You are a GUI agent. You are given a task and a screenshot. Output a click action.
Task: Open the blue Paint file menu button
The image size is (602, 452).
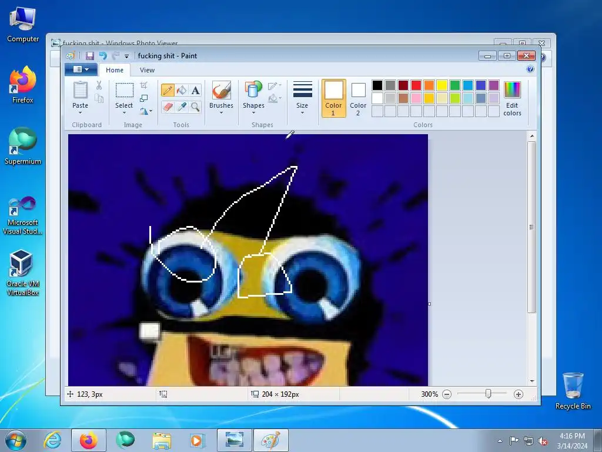(x=81, y=69)
